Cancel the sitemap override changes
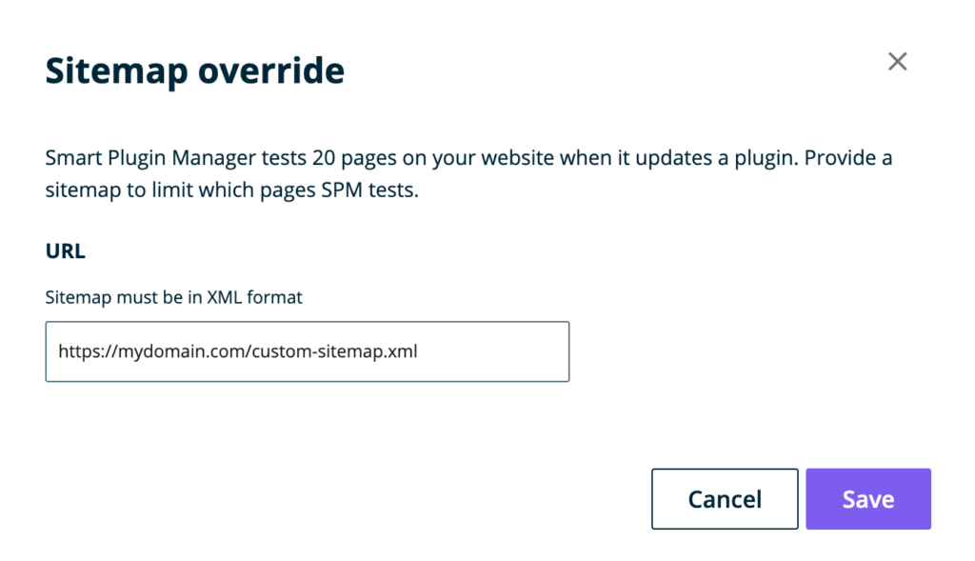 tap(725, 499)
